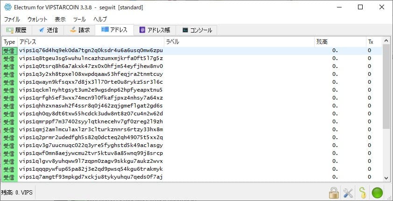Select address vips1qqqpywfup65pa82j3e2qd9pwsq54kgu6trakmyk
The width and height of the screenshot is (393, 201).
pyautogui.click(x=91, y=169)
